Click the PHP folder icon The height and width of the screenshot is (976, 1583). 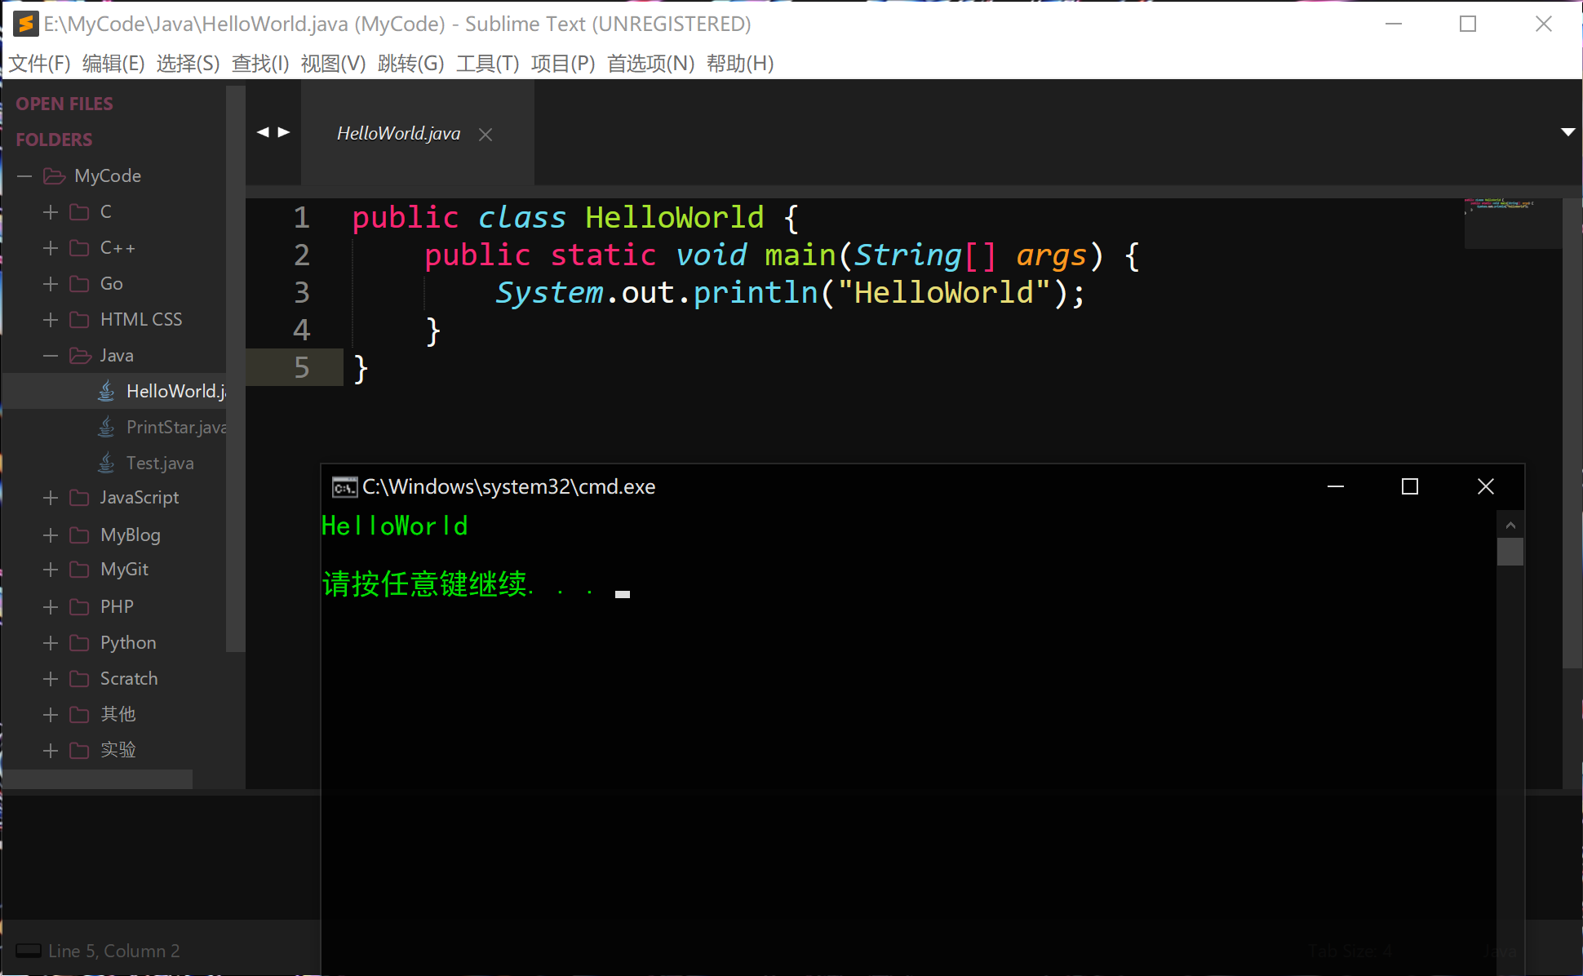click(x=79, y=607)
